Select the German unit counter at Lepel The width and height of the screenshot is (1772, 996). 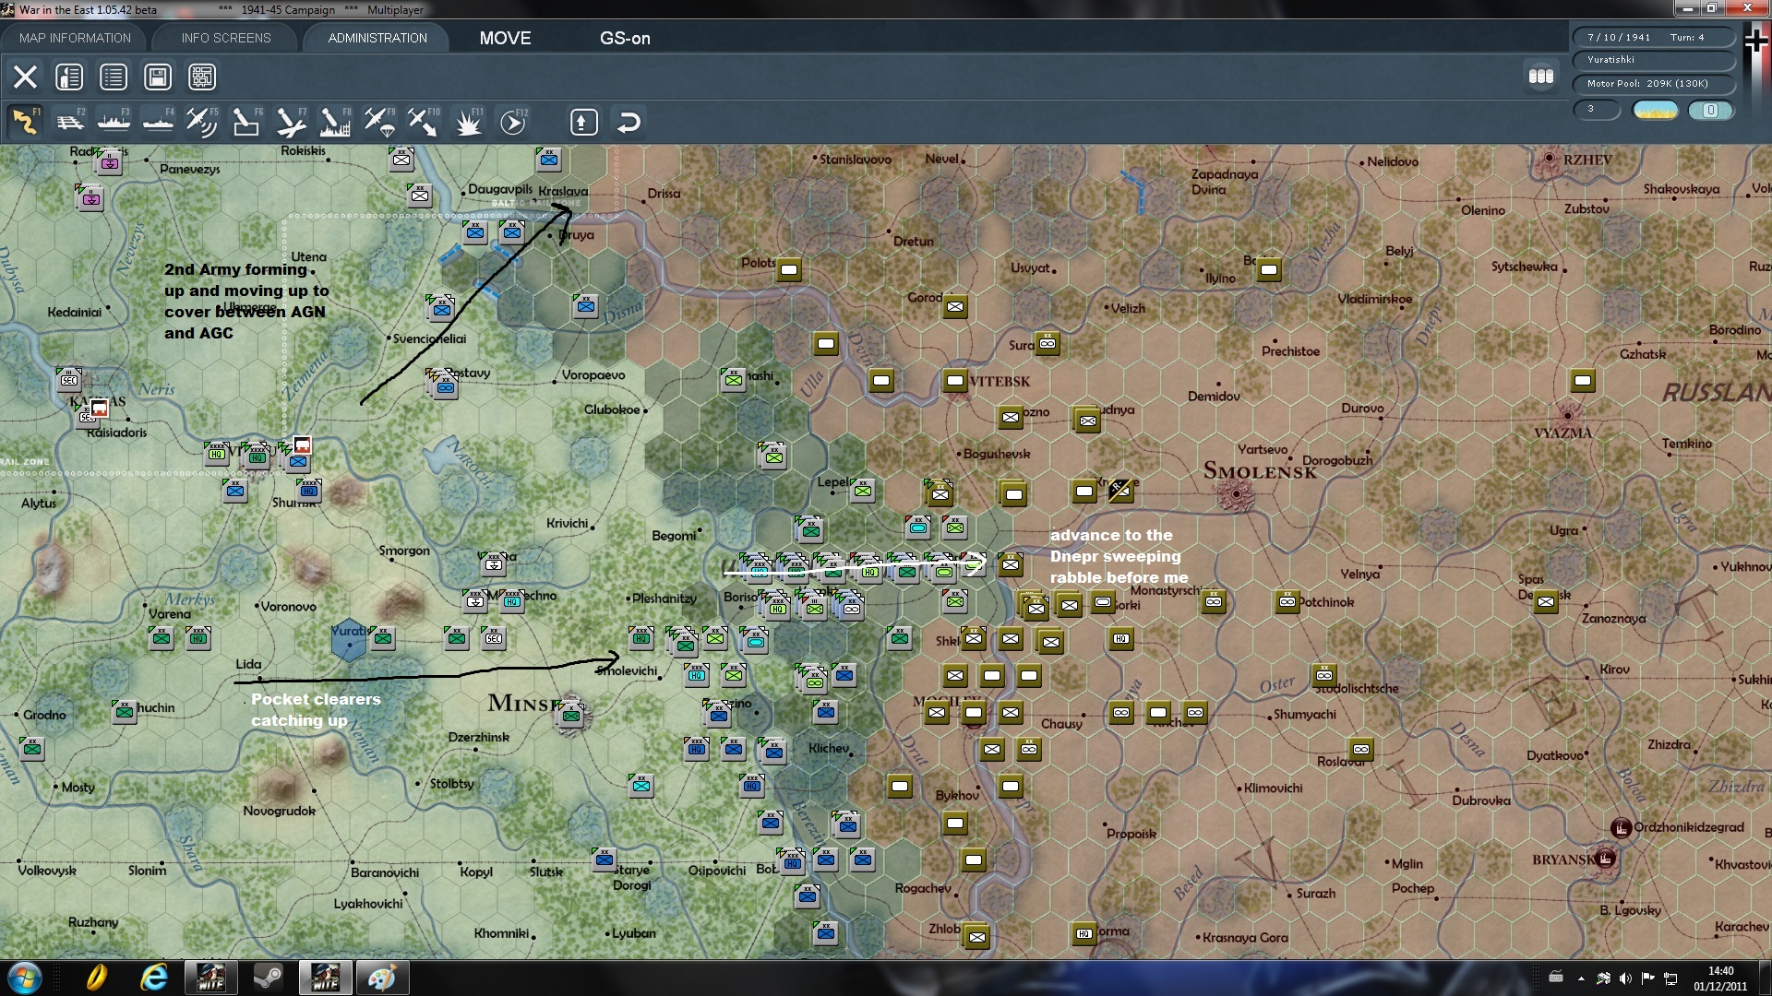[863, 491]
